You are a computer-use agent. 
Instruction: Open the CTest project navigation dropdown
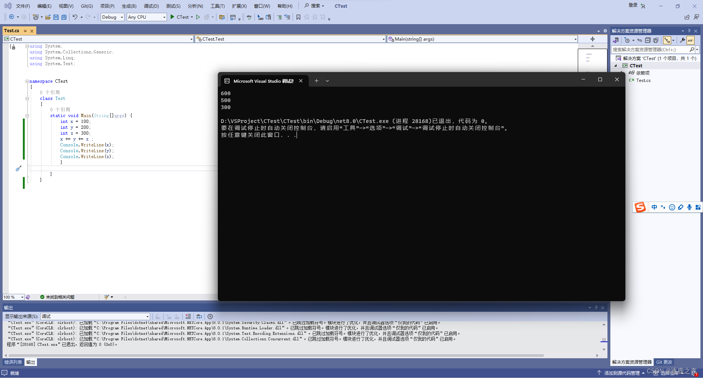pyautogui.click(x=98, y=39)
